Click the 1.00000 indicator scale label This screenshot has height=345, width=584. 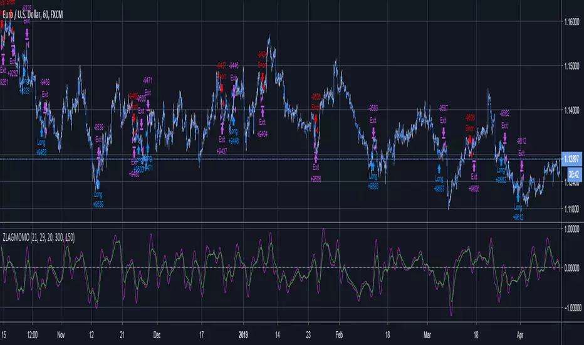571,228
